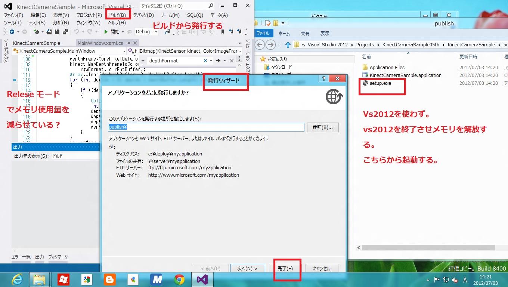Go back in the Explorer window
508x287 pixels.
coord(260,44)
